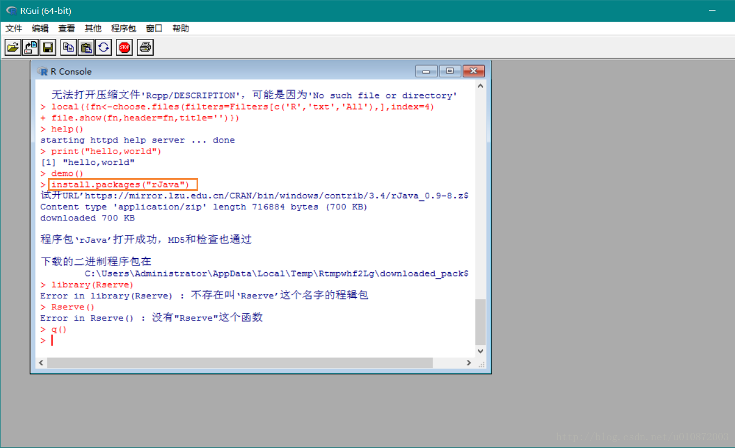Click the horizontal scrollbar left arrow
Screen dimensions: 735x448
41,362
